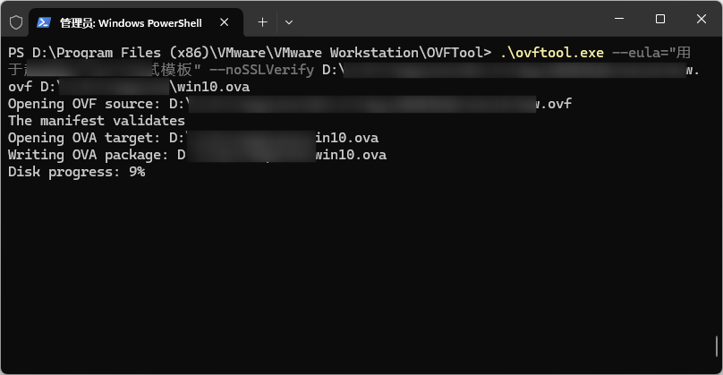This screenshot has width=723, height=375.
Task: Maximize the terminal window
Action: click(660, 19)
